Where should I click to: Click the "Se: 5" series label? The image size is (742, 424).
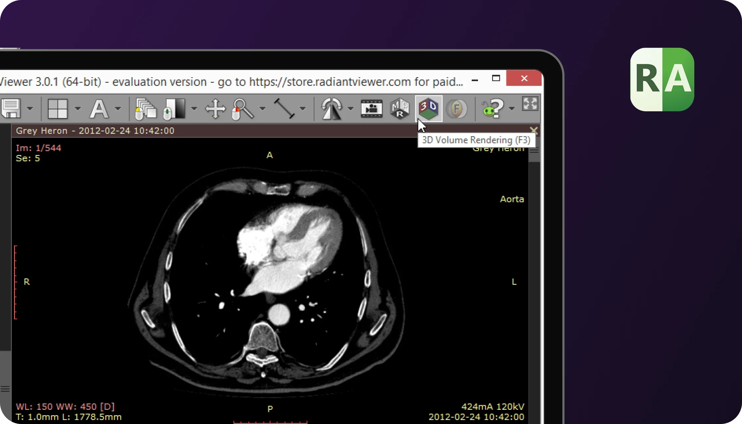point(28,158)
